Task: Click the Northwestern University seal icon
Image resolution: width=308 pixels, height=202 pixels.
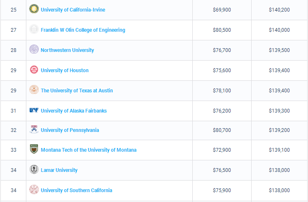Action: pyautogui.click(x=34, y=50)
